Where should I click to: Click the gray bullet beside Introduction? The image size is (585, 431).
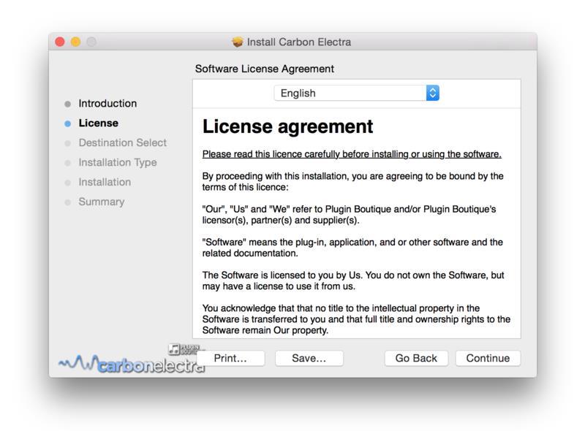pyautogui.click(x=67, y=104)
